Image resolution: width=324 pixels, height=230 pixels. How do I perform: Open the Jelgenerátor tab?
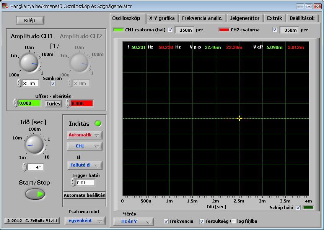[245, 18]
